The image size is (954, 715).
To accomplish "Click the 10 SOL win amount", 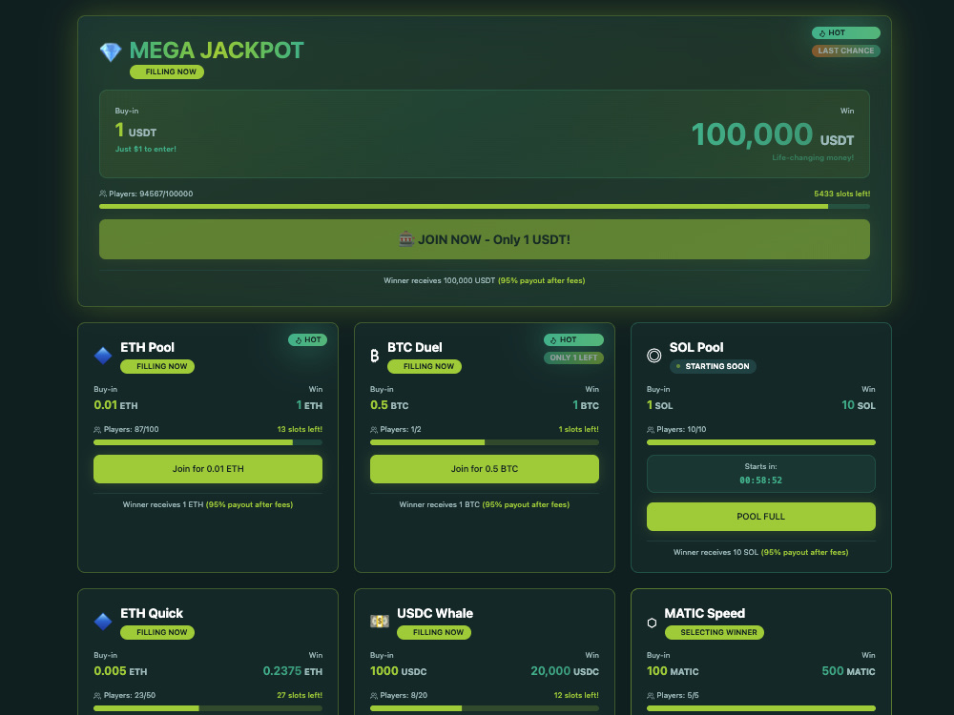I will pos(859,405).
